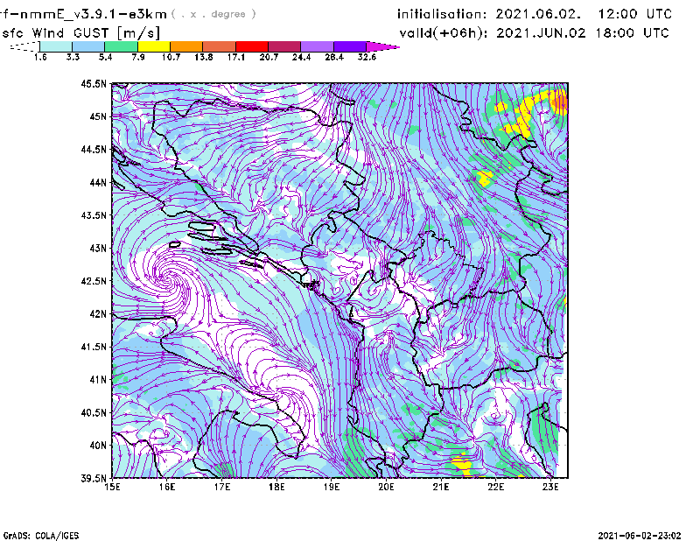The image size is (700, 541).
Task: Click the 7.9 value under the colorbar
Action: click(138, 57)
